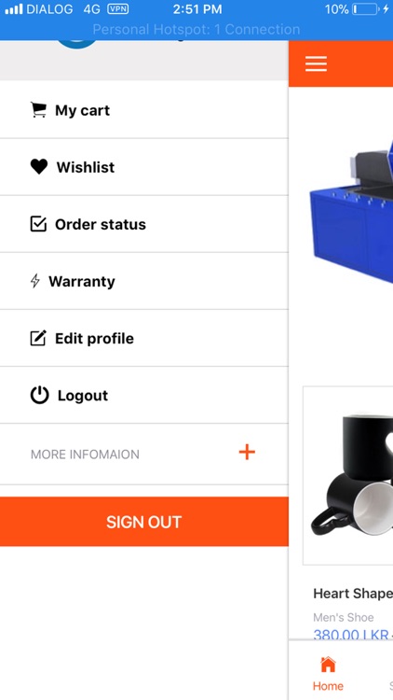Viewport: 393px width, 700px height.
Task: Open the Wishlist menu item
Action: point(144,167)
